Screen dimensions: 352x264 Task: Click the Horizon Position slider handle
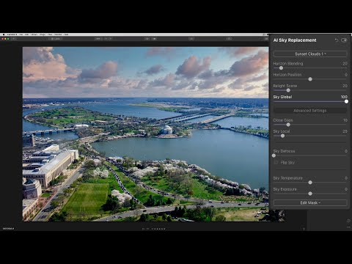click(x=310, y=79)
